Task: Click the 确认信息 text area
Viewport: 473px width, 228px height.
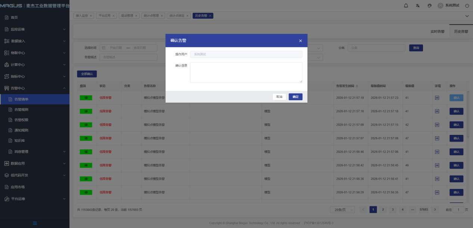Action: [246, 72]
